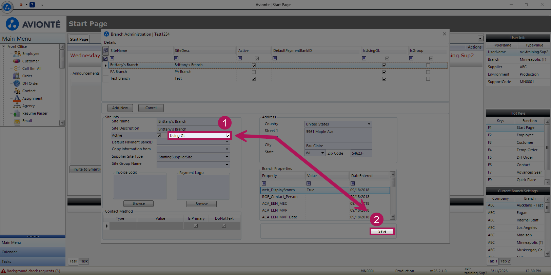Open the Supplier Site Type dropdown

[227, 157]
